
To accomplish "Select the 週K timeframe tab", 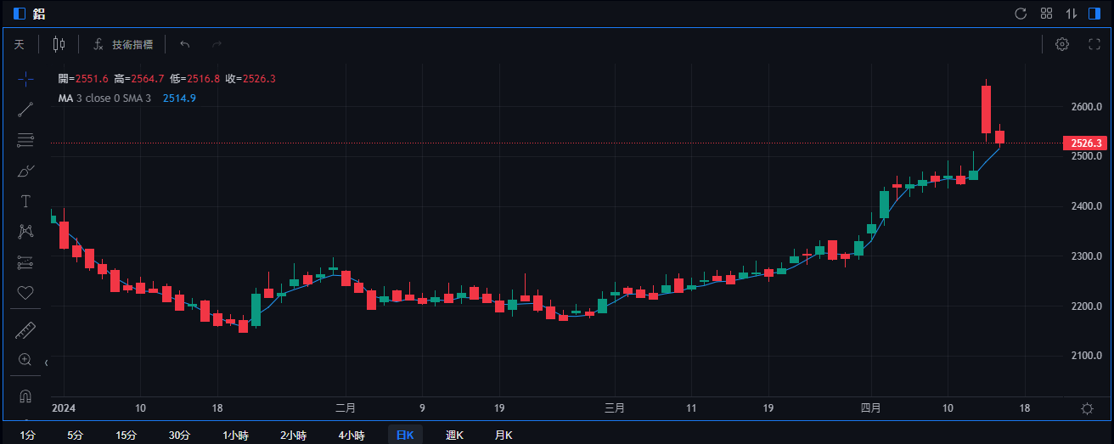I will pyautogui.click(x=454, y=435).
